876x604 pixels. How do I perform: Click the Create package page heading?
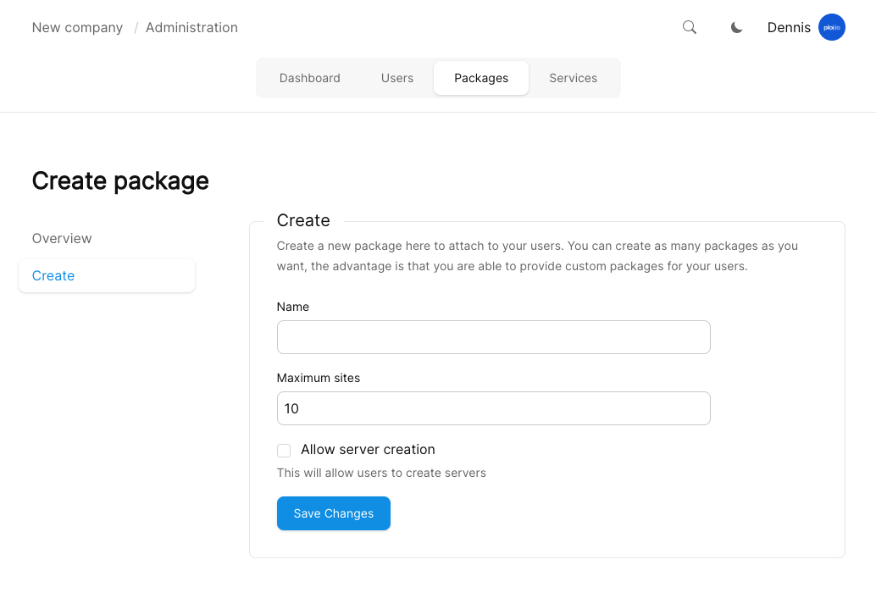pos(120,180)
